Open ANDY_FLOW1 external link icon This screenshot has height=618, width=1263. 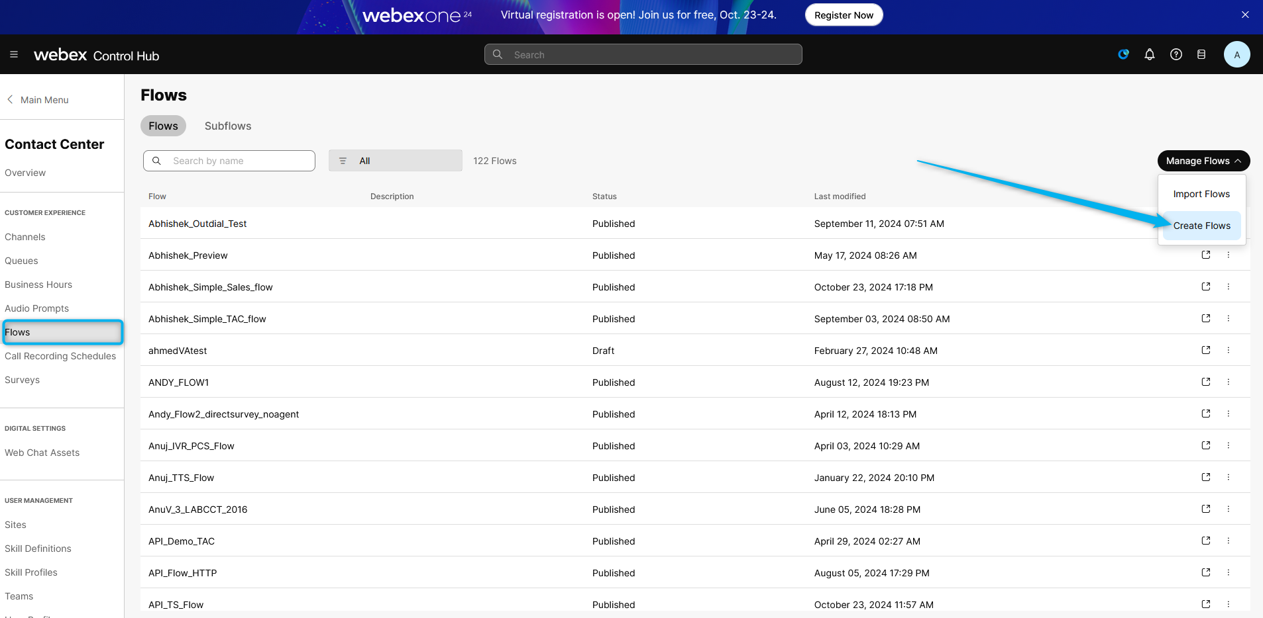tap(1206, 382)
